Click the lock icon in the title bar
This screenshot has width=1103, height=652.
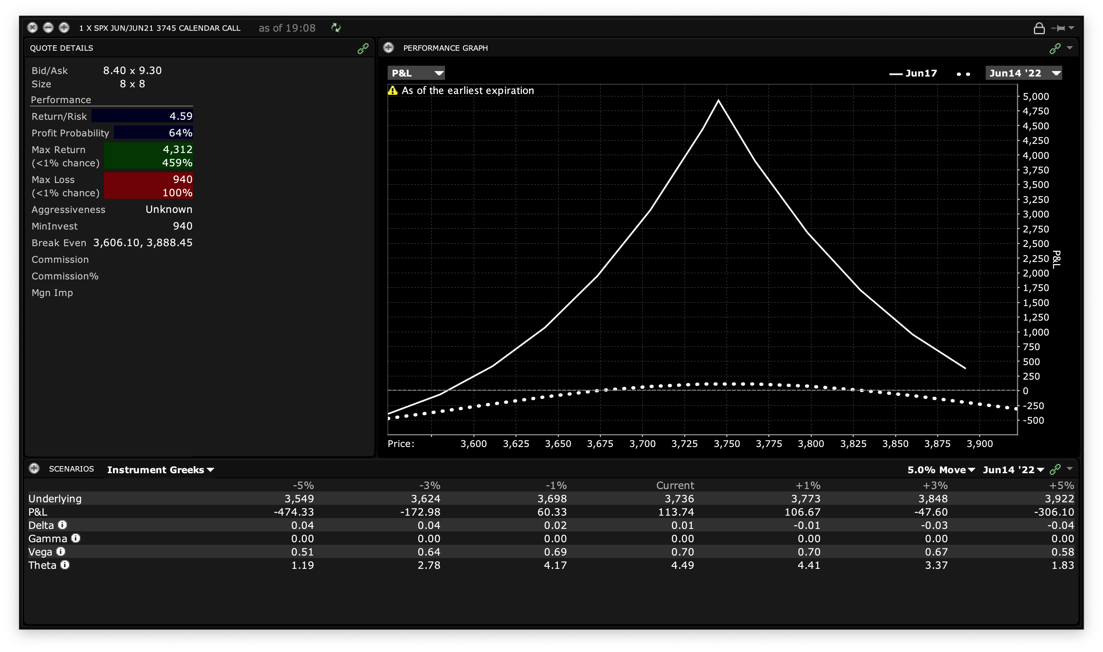pyautogui.click(x=1039, y=28)
